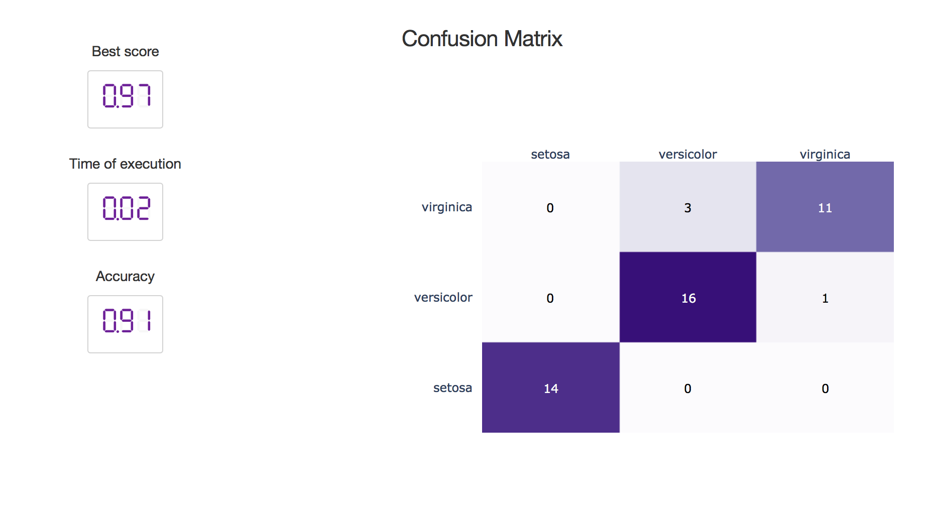Click the versicolor column header label
This screenshot has height=519, width=926.
(x=688, y=154)
